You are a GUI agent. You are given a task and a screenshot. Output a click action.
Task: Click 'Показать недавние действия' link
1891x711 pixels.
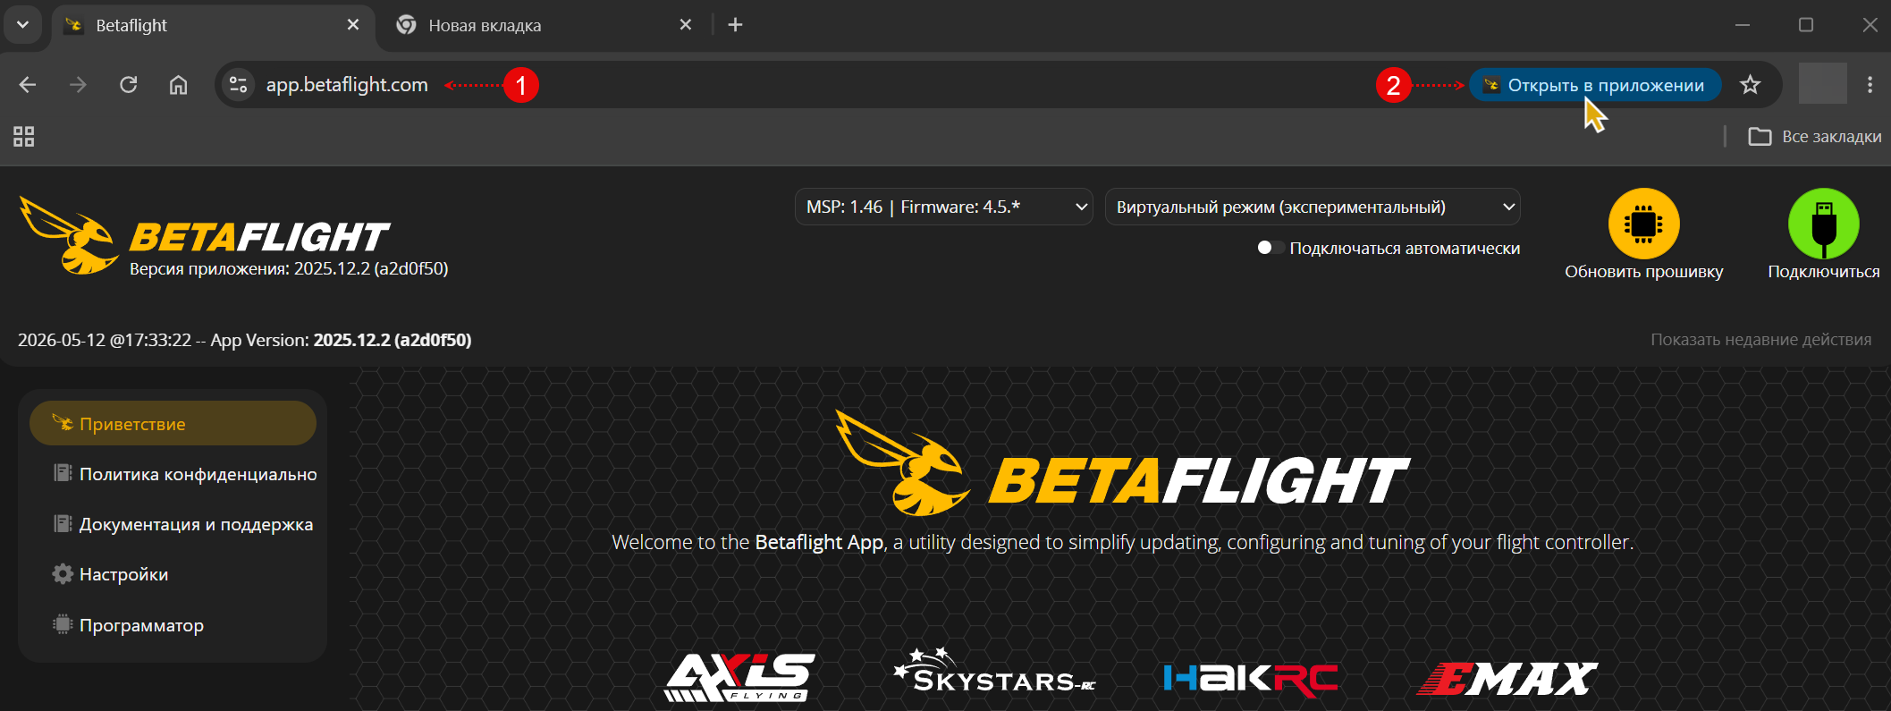(x=1760, y=340)
